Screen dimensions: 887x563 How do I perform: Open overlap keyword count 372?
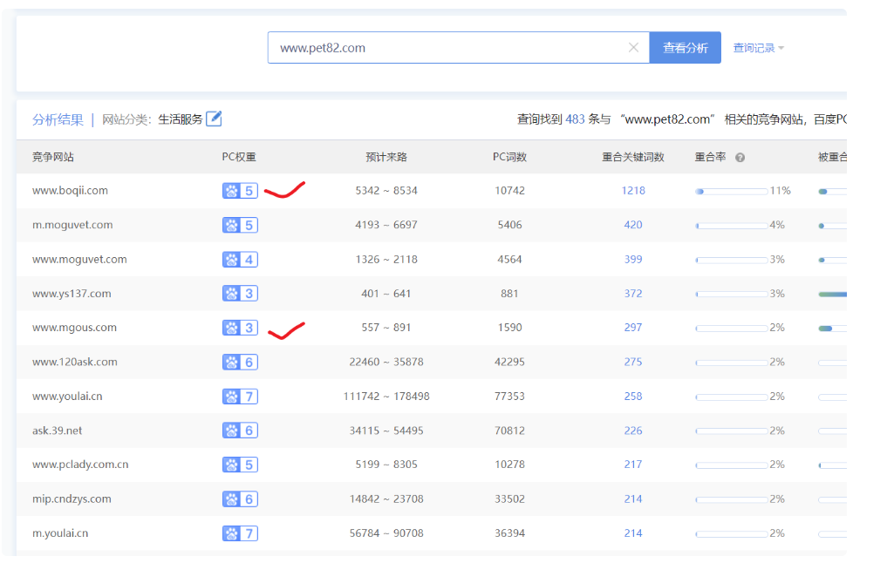(x=633, y=294)
